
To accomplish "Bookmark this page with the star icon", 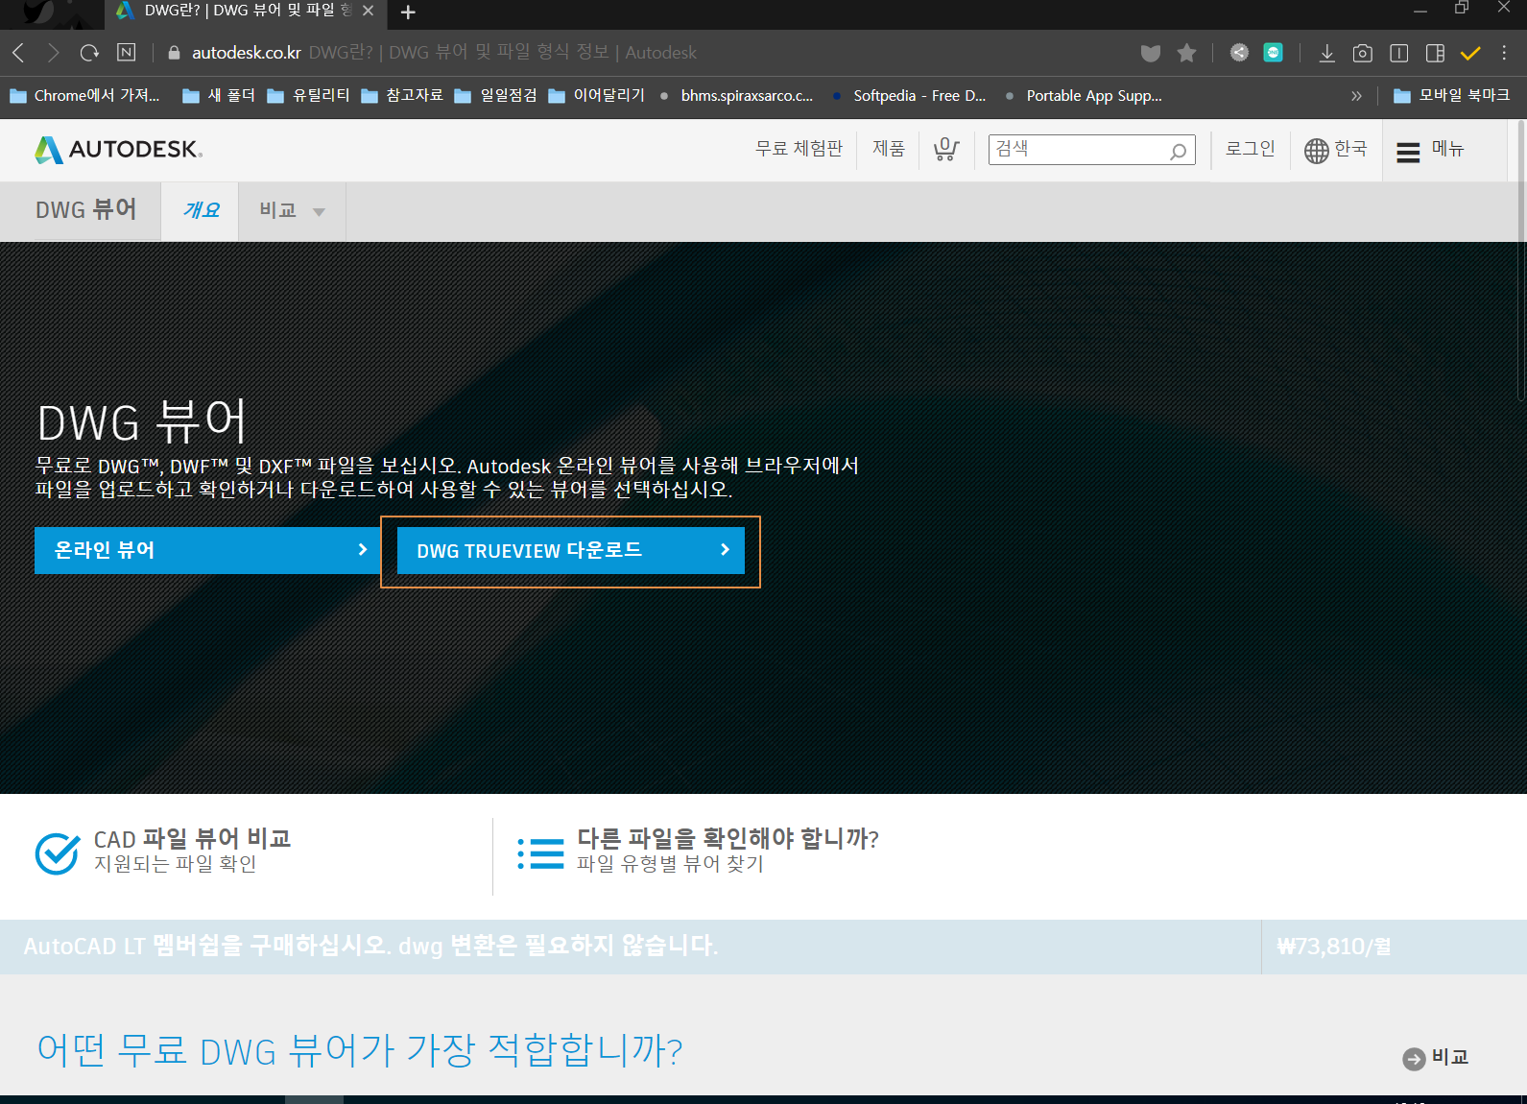I will tap(1187, 53).
